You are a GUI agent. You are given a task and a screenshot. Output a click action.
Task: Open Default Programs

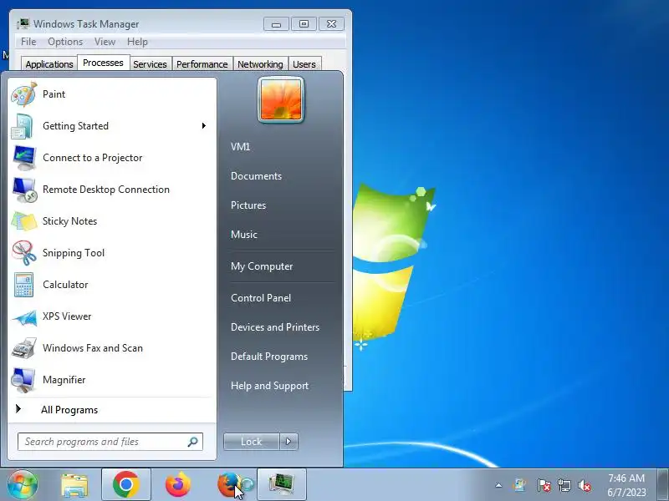click(x=269, y=357)
